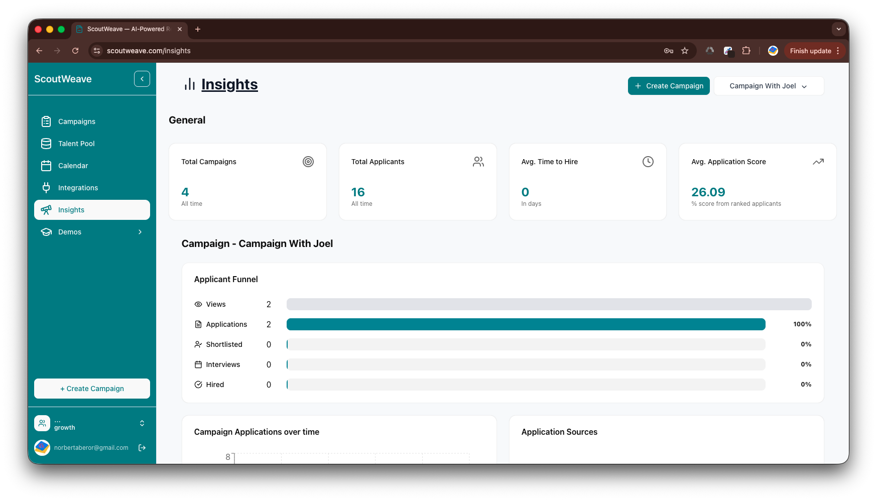877x501 pixels.
Task: Click the user profile avatar in sidebar
Action: click(42, 448)
